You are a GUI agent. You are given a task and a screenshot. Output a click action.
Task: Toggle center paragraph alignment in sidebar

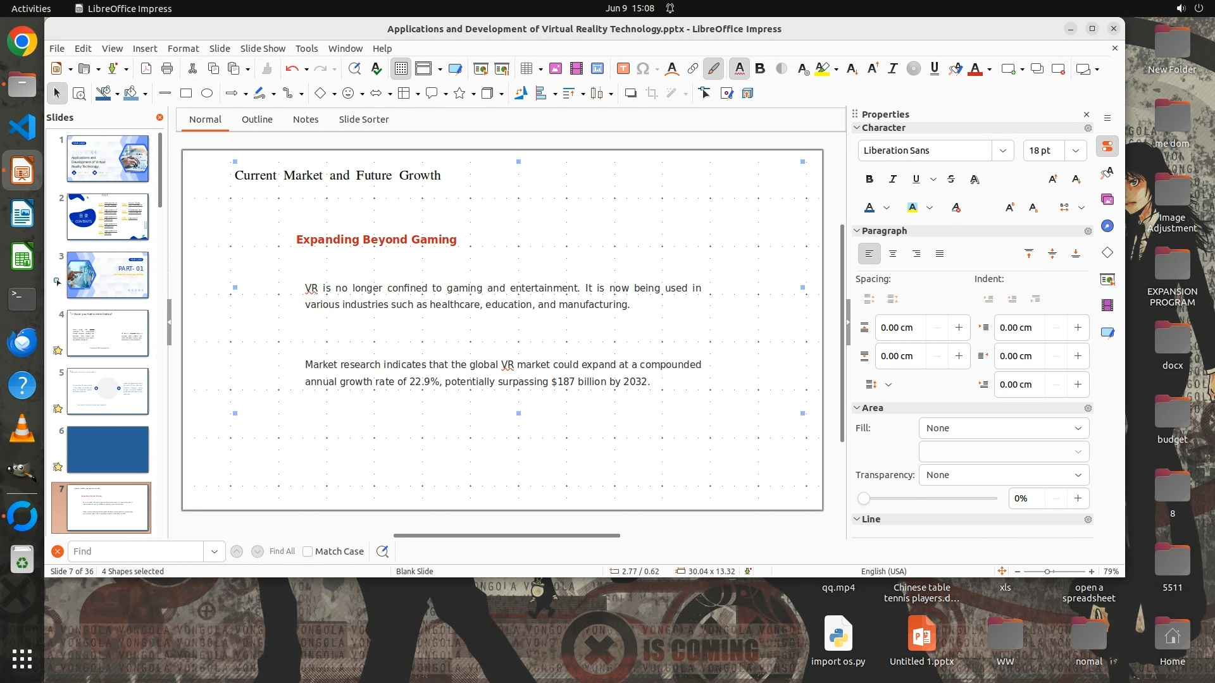[x=893, y=254]
